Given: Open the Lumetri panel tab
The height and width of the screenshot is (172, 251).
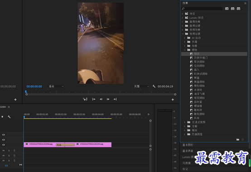Looking at the screenshot, I should (188, 157).
